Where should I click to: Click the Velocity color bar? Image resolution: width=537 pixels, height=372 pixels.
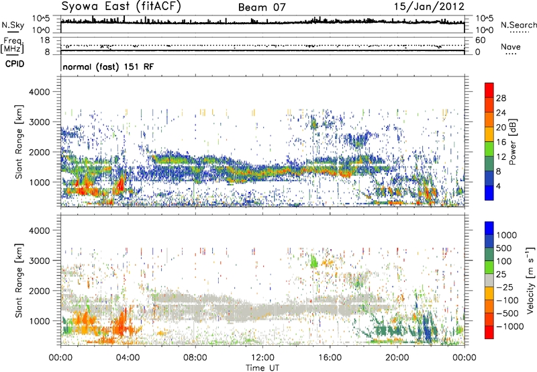[489, 280]
